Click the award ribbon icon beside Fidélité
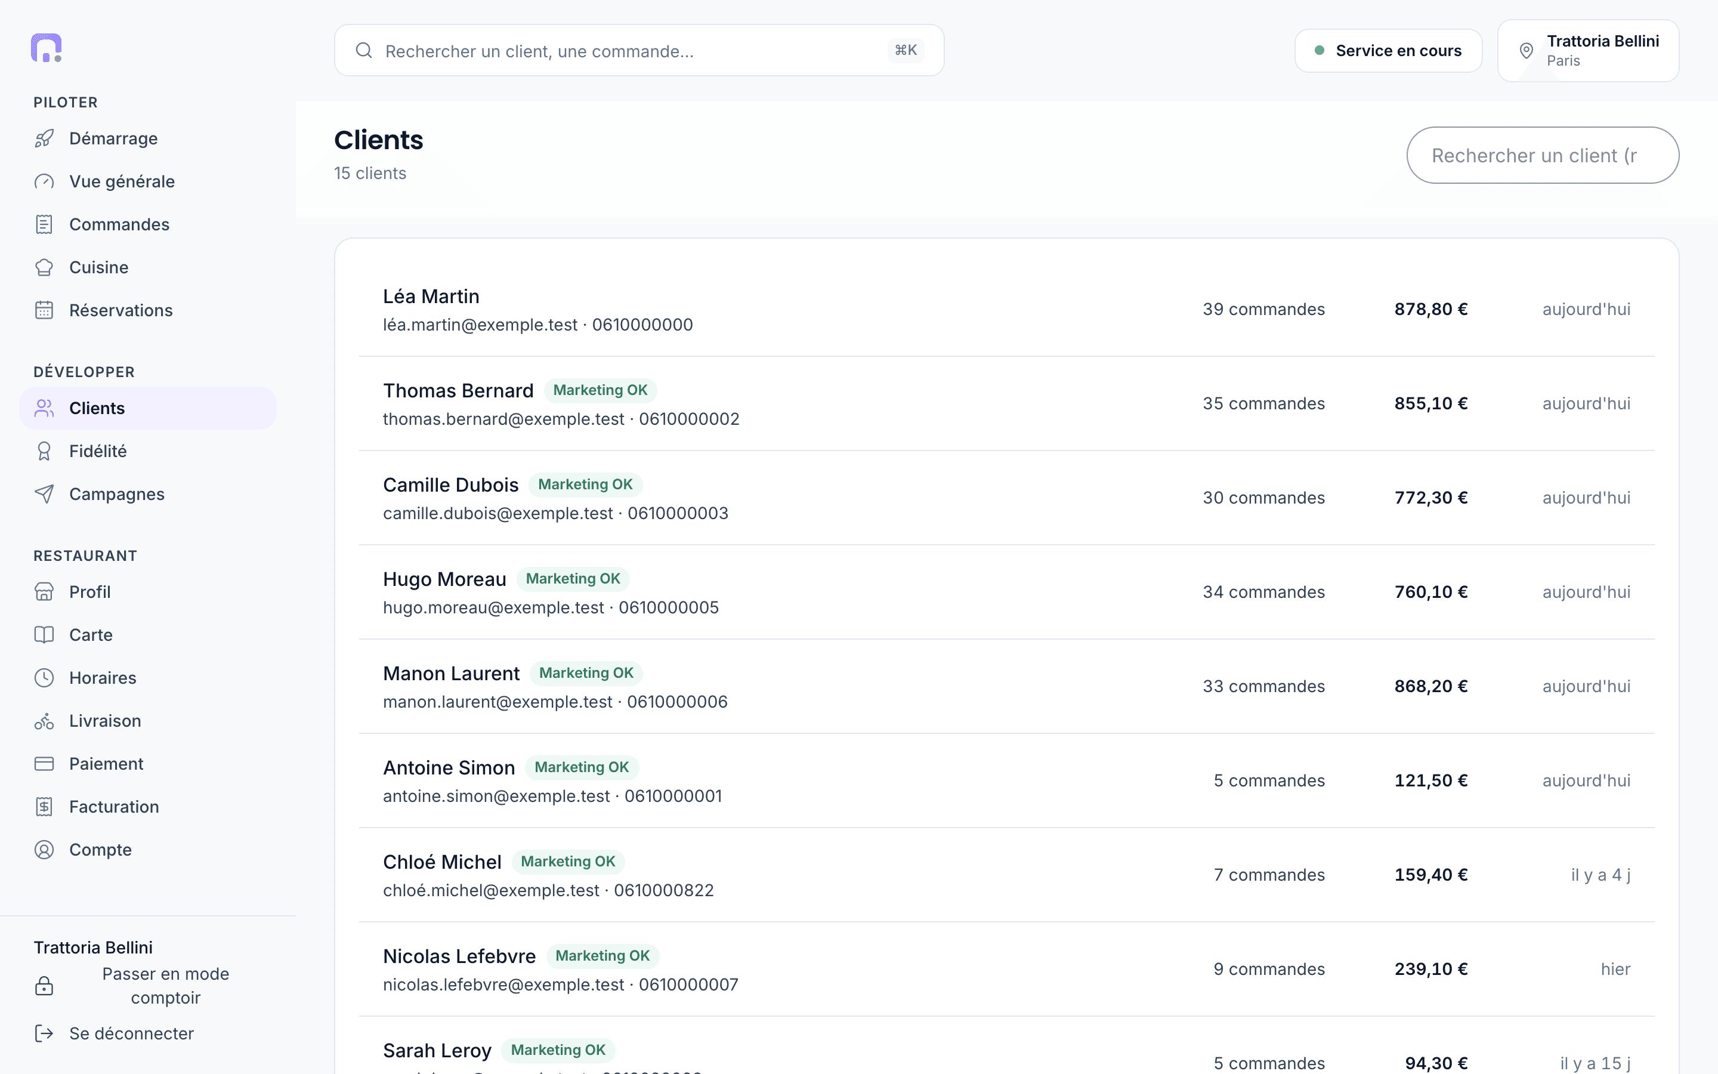 click(x=44, y=451)
